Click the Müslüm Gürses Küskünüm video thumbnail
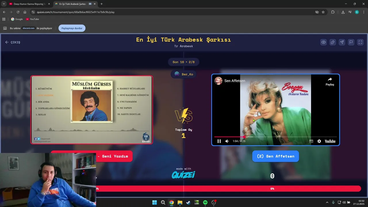The width and height of the screenshot is (368, 207). pyautogui.click(x=92, y=110)
